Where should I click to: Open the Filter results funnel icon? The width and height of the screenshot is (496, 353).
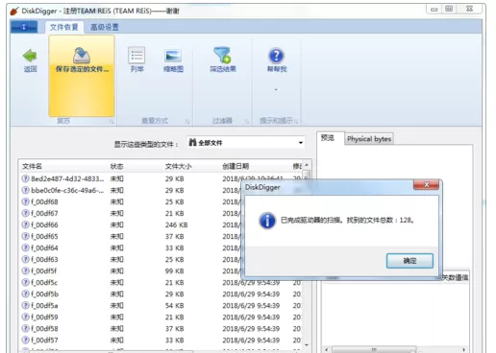(x=222, y=56)
